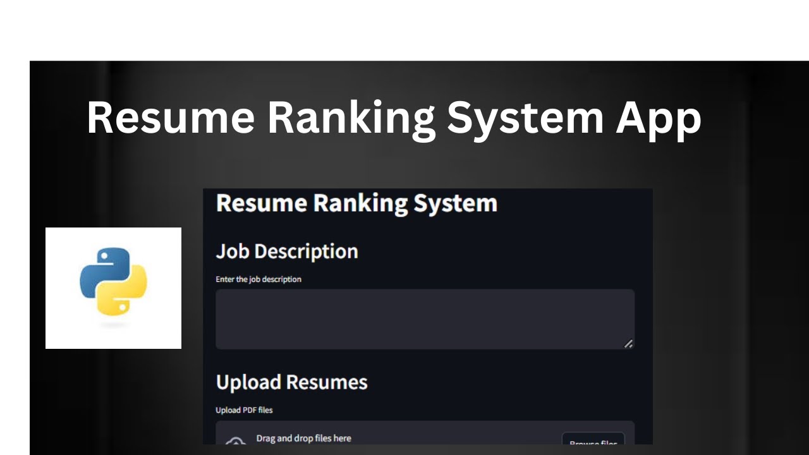Click the cloud upload icon

coord(236,440)
